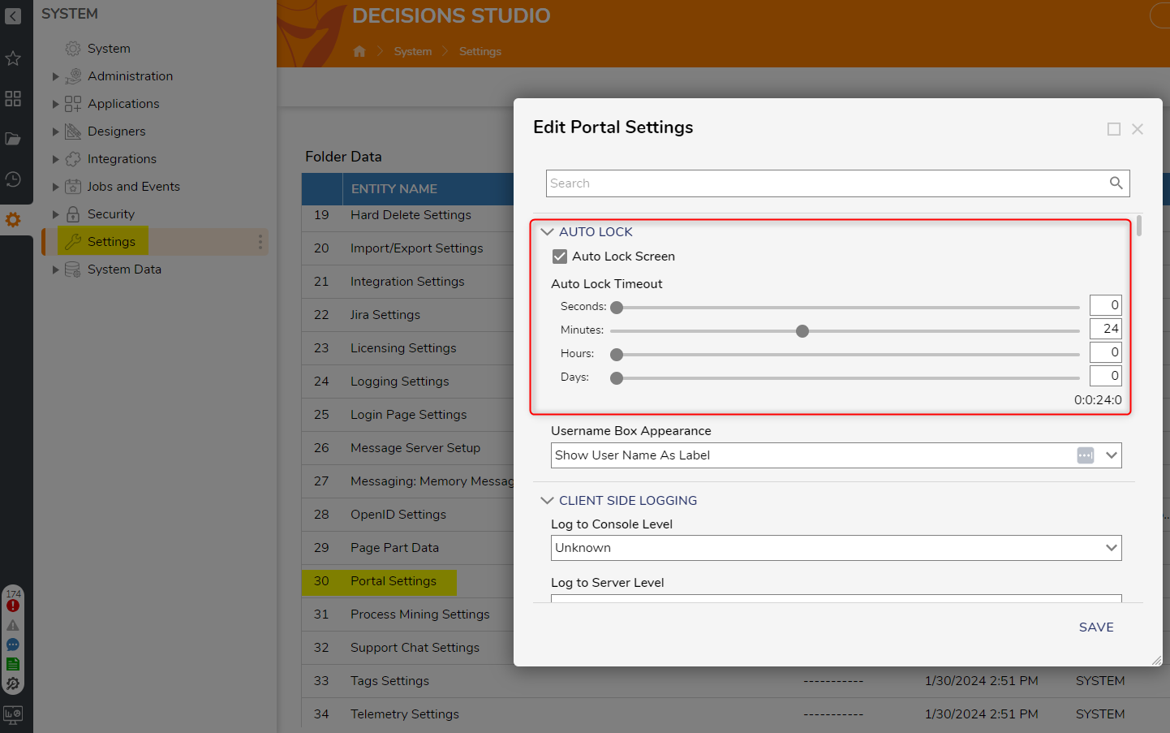Screen dimensions: 1170x733
Task: Select System Data in the navigation tree
Action: [124, 269]
